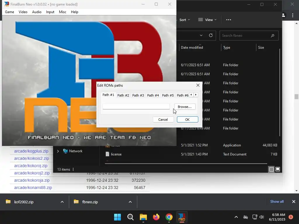Open the kof2002.zip download
Screen dimensions: 299x224
[x=24, y=202]
